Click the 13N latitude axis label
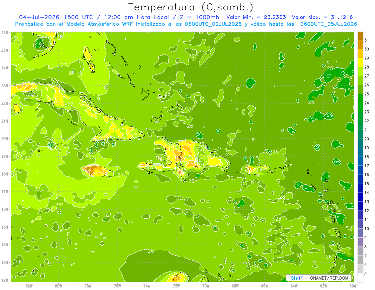This screenshot has width=375, height=290. tap(5, 262)
